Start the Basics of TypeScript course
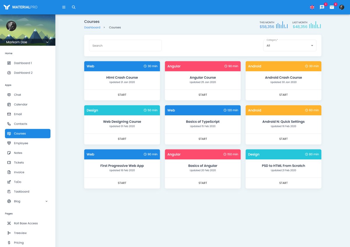This screenshot has width=350, height=247. click(203, 139)
